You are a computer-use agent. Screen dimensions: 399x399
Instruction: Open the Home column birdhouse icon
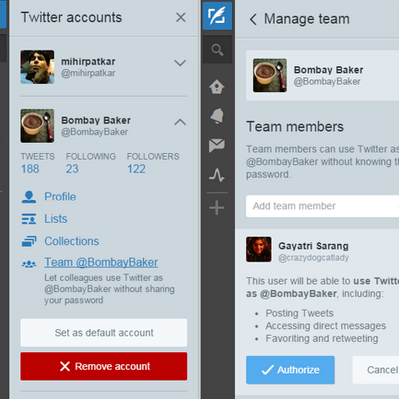pyautogui.click(x=217, y=86)
